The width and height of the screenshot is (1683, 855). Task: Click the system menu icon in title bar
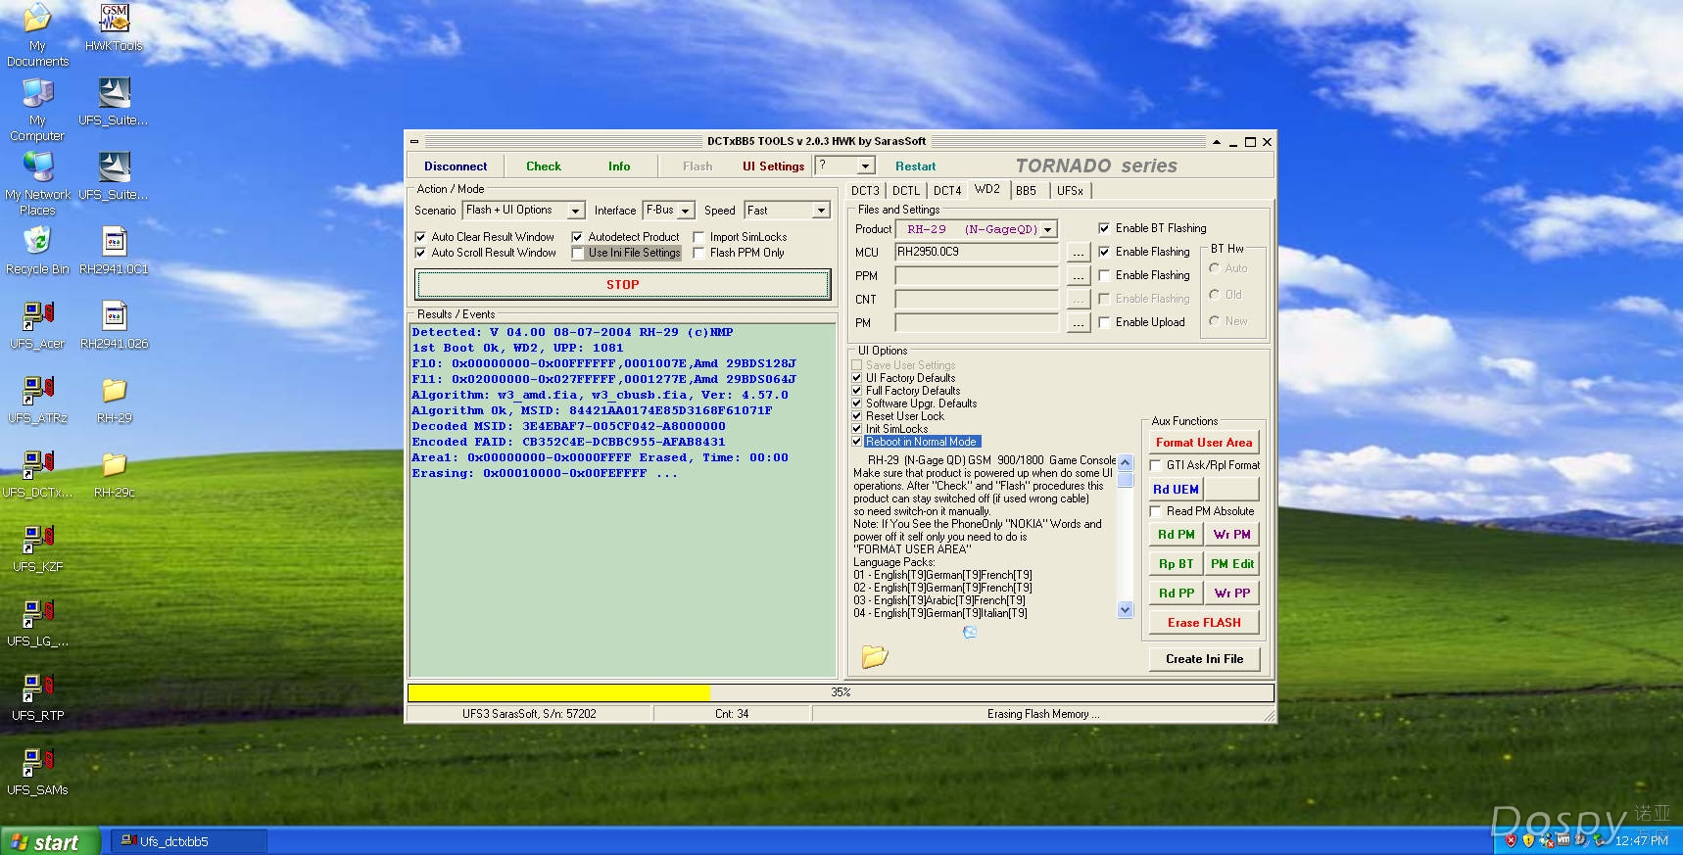point(414,141)
